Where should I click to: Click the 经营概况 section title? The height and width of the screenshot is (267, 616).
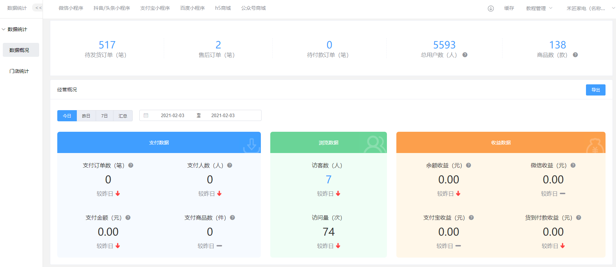point(67,90)
